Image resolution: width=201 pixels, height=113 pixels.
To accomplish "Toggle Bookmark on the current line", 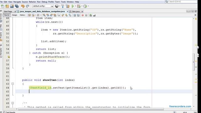I will click(70, 15).
